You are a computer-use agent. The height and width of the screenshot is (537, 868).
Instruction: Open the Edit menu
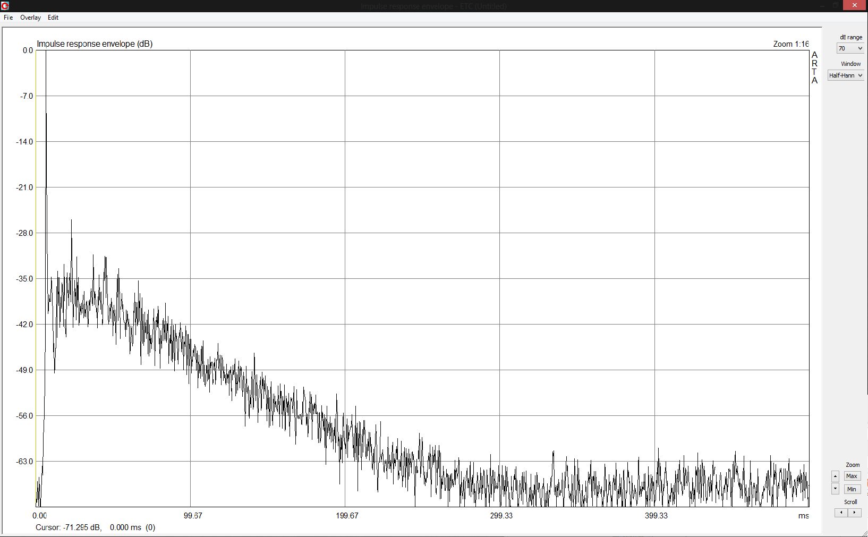click(53, 18)
